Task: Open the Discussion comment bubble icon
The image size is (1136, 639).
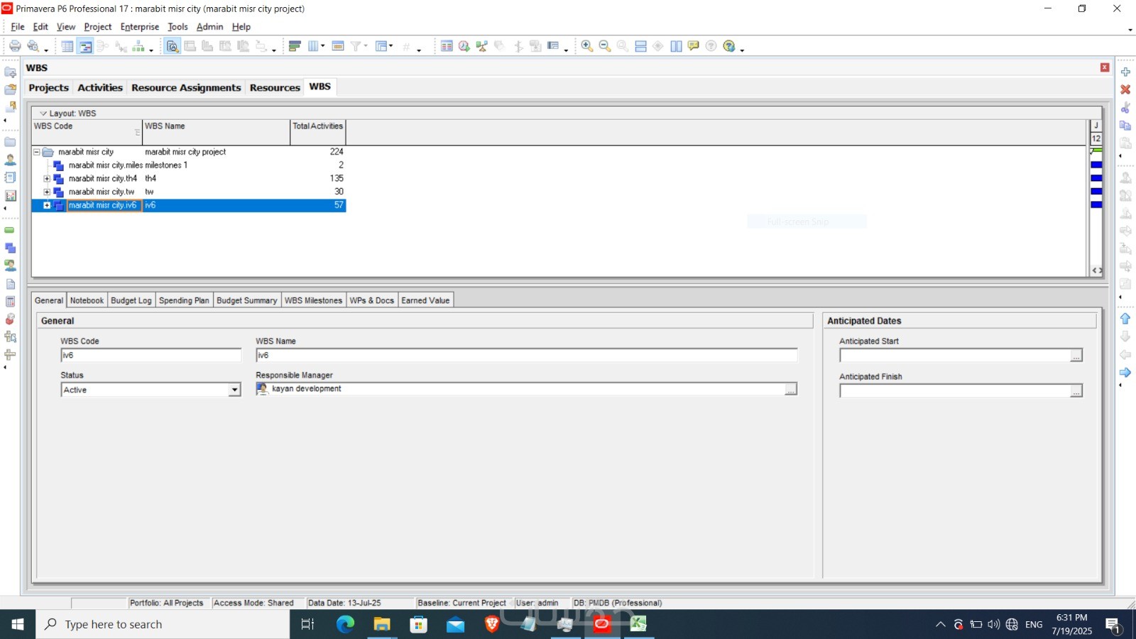Action: (x=694, y=46)
